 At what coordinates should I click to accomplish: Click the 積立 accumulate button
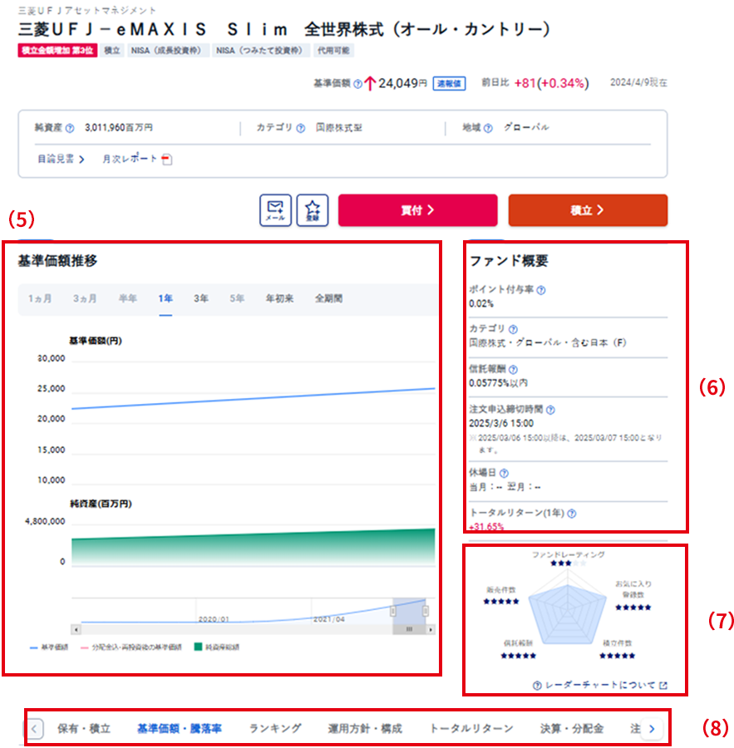(588, 210)
